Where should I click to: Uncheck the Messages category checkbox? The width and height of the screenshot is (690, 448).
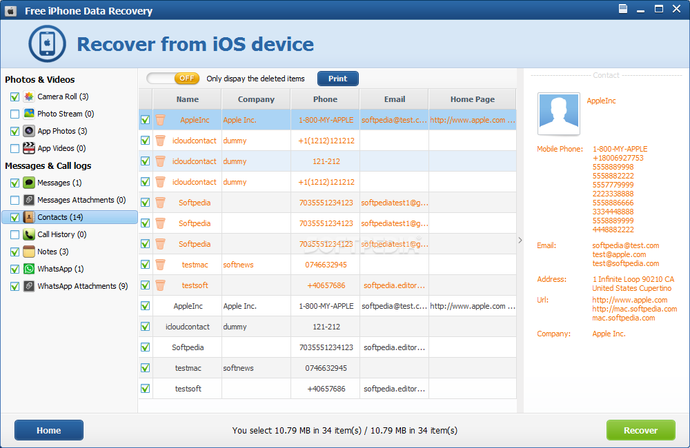14,183
